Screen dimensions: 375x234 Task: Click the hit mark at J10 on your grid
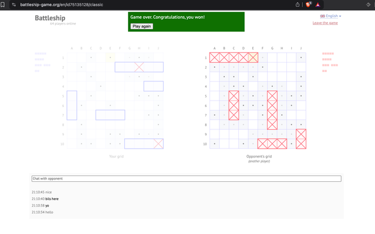pos(158,144)
